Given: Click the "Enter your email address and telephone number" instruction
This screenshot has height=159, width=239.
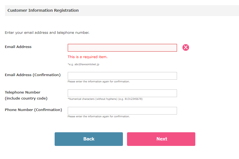Looking at the screenshot, I should (47, 32).
